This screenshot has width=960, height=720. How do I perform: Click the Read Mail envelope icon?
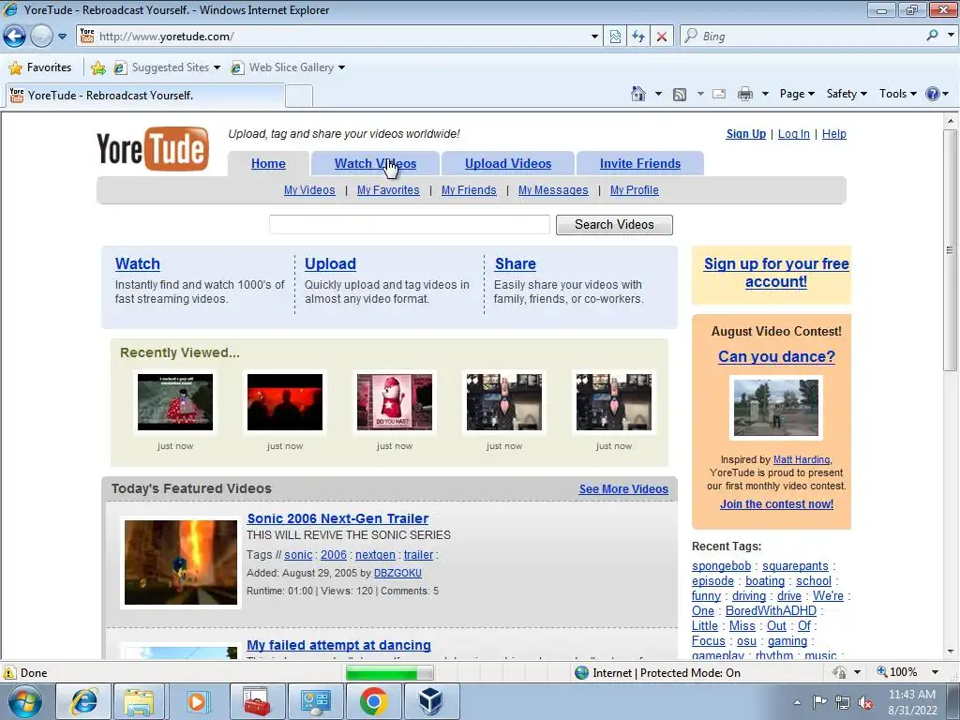pos(719,95)
